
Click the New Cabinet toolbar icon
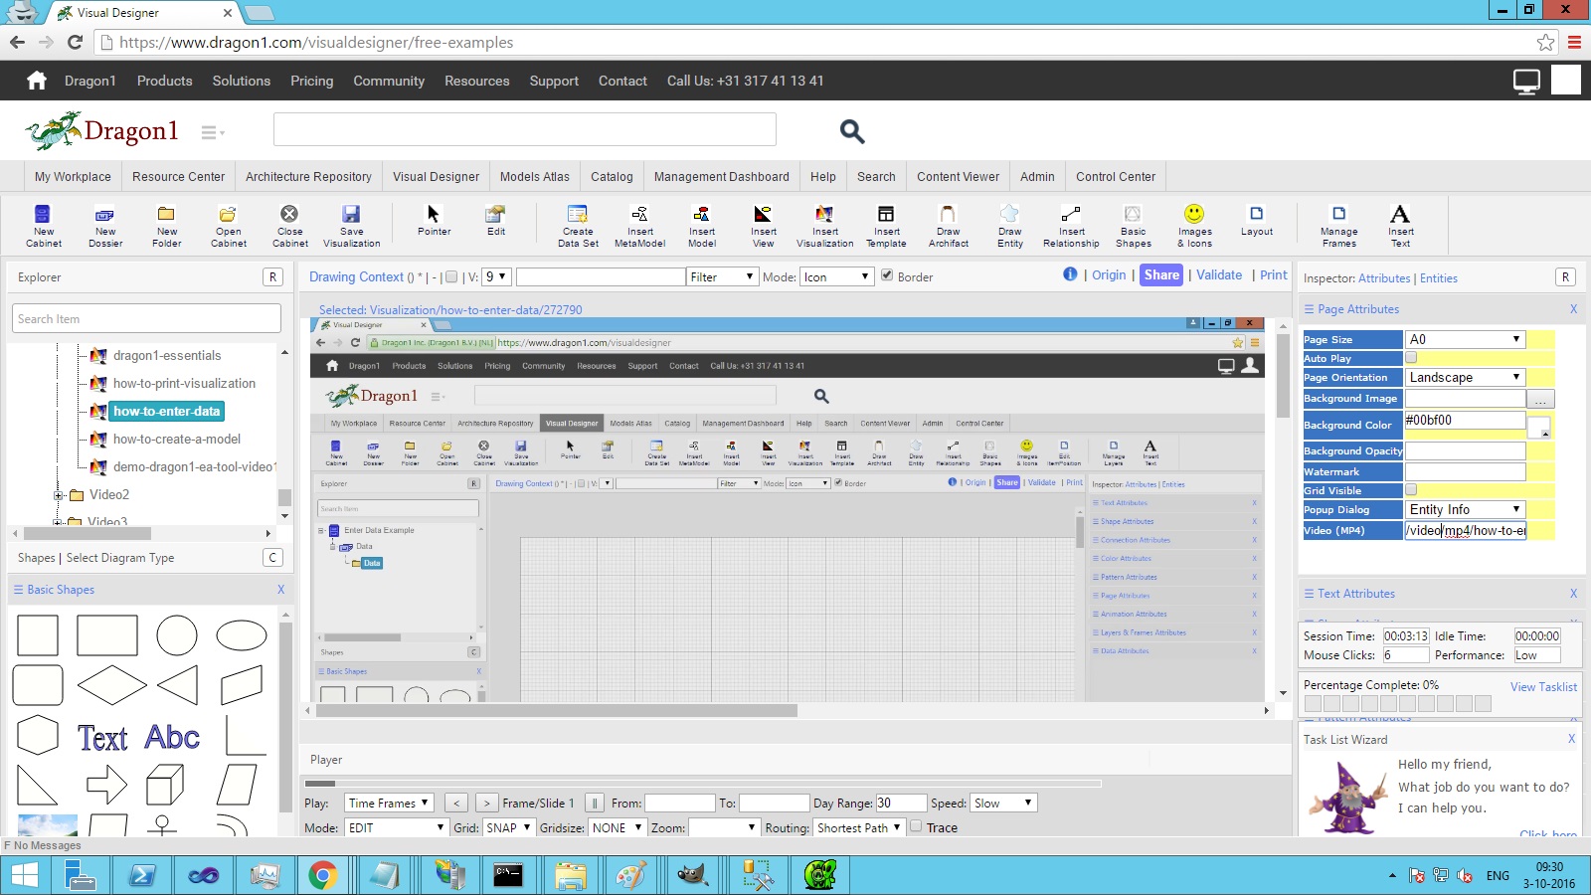43,225
